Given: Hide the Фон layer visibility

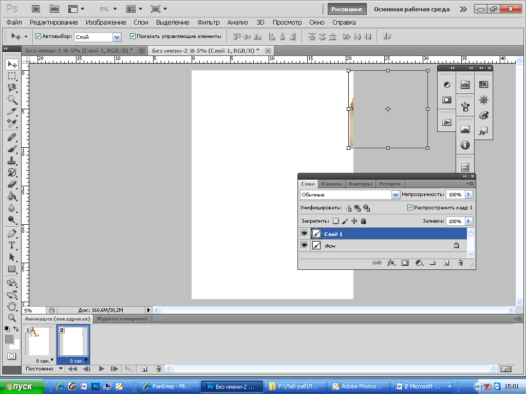Looking at the screenshot, I should (x=304, y=245).
